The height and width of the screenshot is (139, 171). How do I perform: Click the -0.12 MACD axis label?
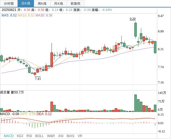(161, 131)
